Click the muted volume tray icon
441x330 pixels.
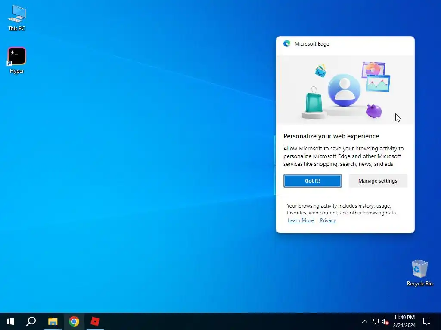(x=385, y=321)
